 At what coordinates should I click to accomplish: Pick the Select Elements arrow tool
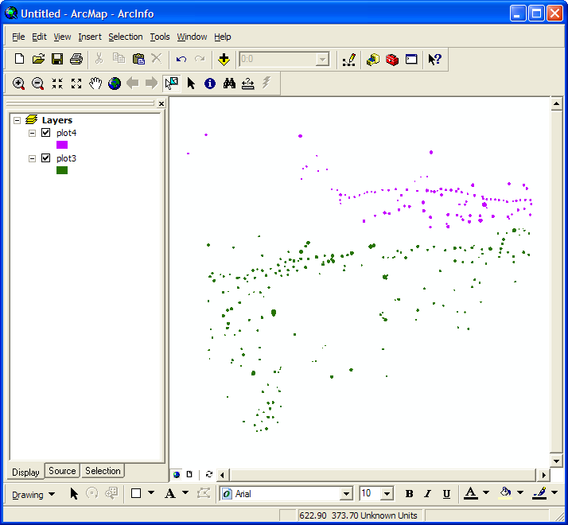191,84
